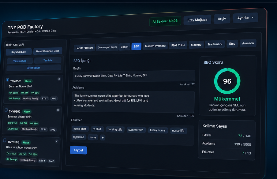The width and height of the screenshot is (277, 179).
Task: Select Back to school nurse shirt title
Action: 21,147
